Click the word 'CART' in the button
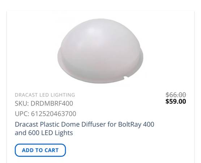The image size is (201, 163). (x=52, y=150)
